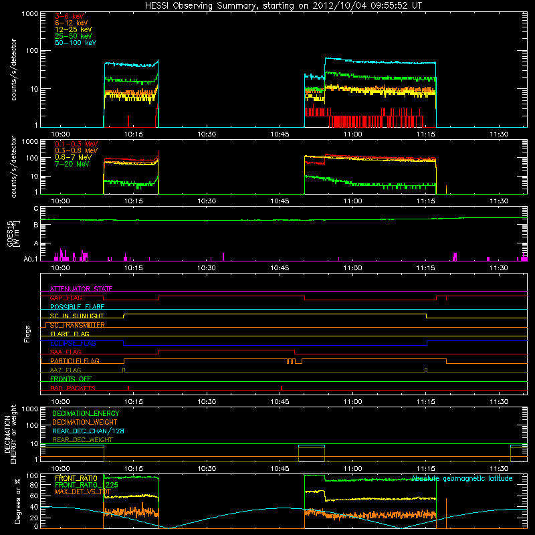Select the BAD_PACKETS flag label

pos(73,388)
